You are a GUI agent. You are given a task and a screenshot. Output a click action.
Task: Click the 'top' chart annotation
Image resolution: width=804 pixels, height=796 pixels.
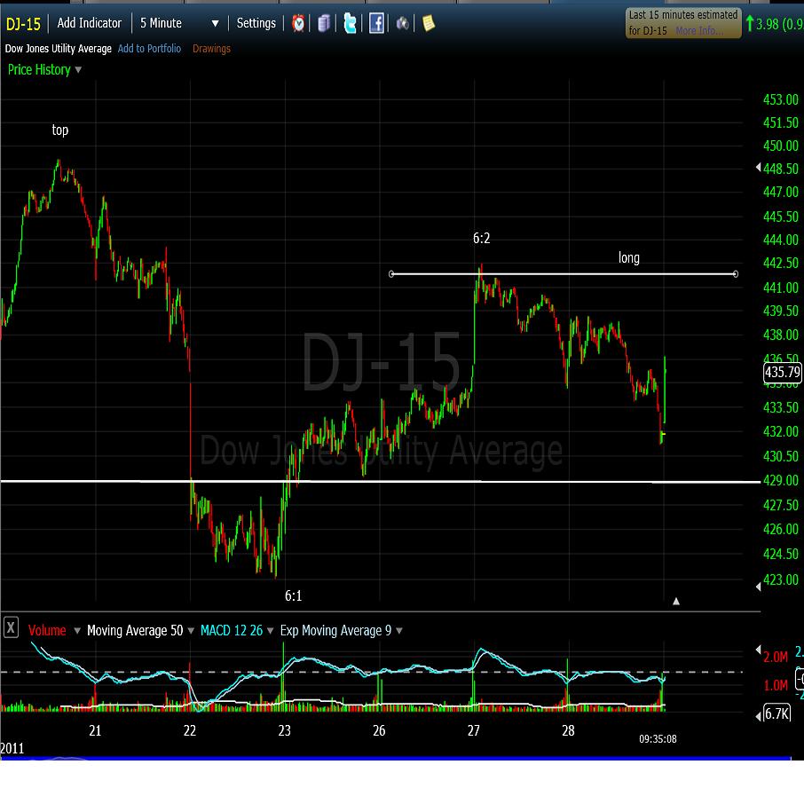coord(60,130)
